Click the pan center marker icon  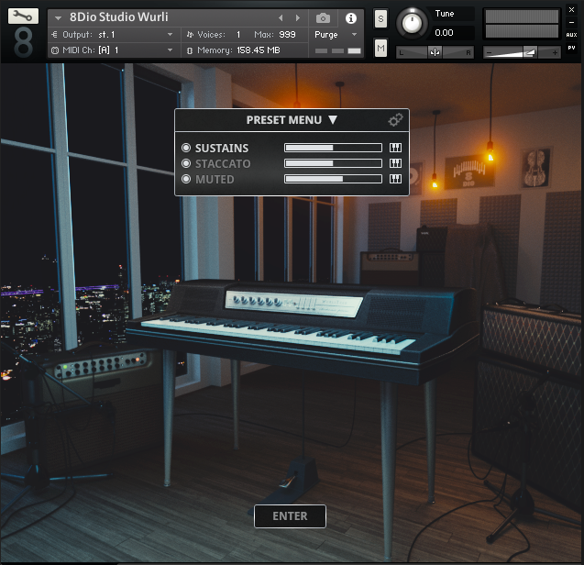click(435, 52)
